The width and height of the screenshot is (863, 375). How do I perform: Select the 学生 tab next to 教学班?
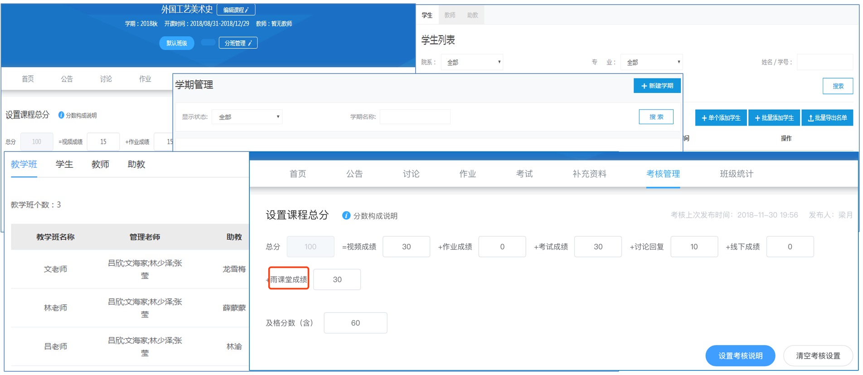pos(64,164)
